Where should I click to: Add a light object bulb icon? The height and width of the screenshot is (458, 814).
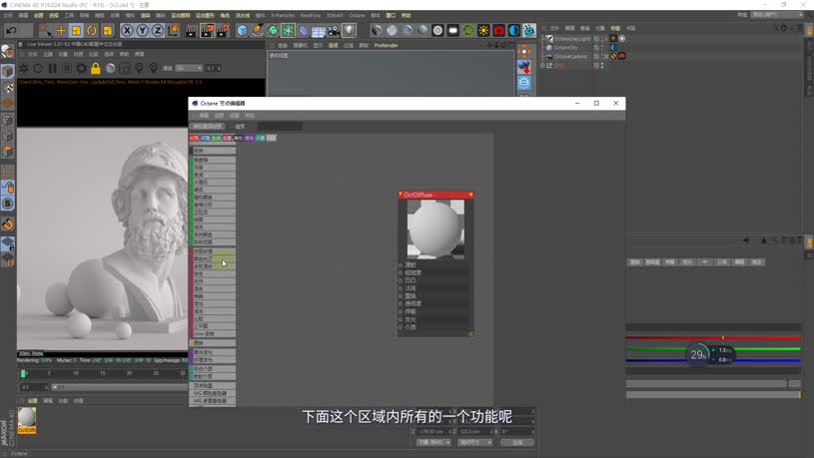350,31
